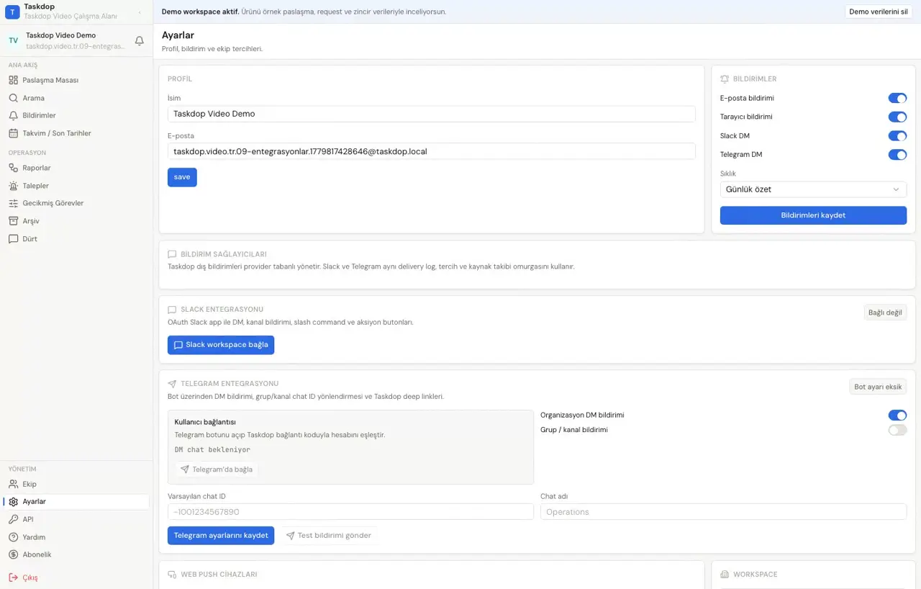Click the Ayarlar gear icon
The width and height of the screenshot is (921, 589).
13,502
